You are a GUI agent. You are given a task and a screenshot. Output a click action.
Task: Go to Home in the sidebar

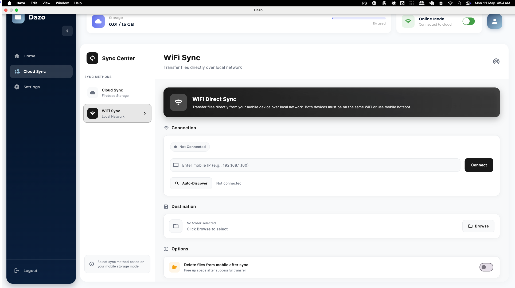pos(41,56)
